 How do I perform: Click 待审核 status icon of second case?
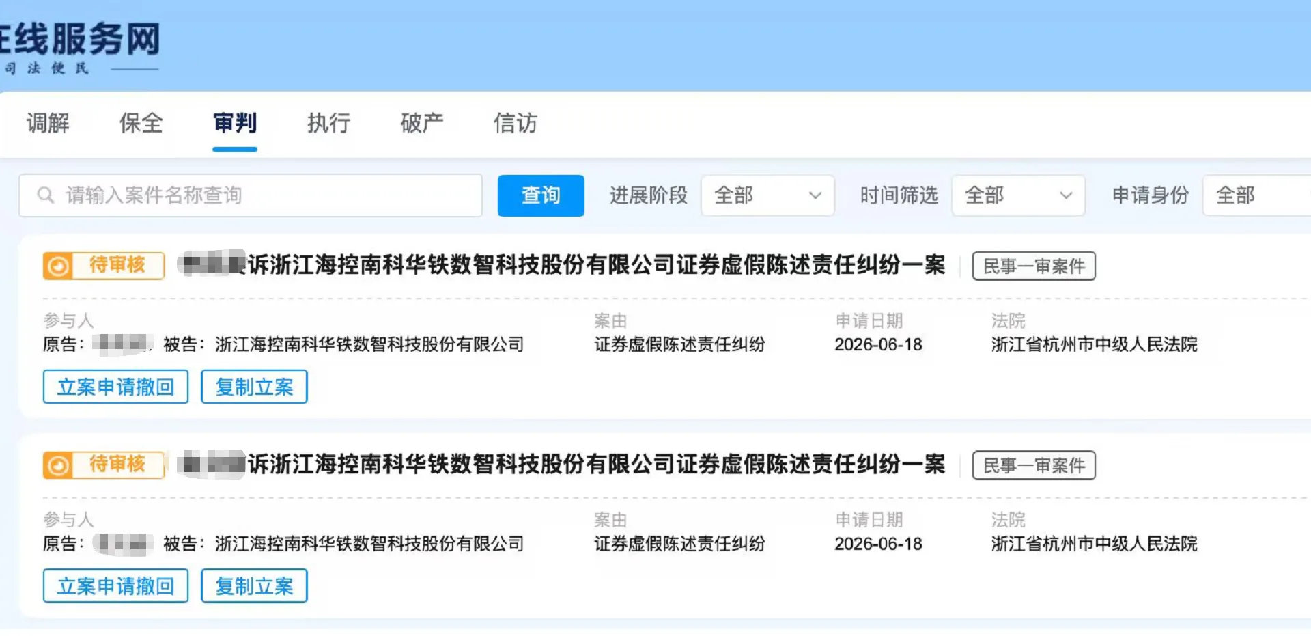click(x=58, y=465)
